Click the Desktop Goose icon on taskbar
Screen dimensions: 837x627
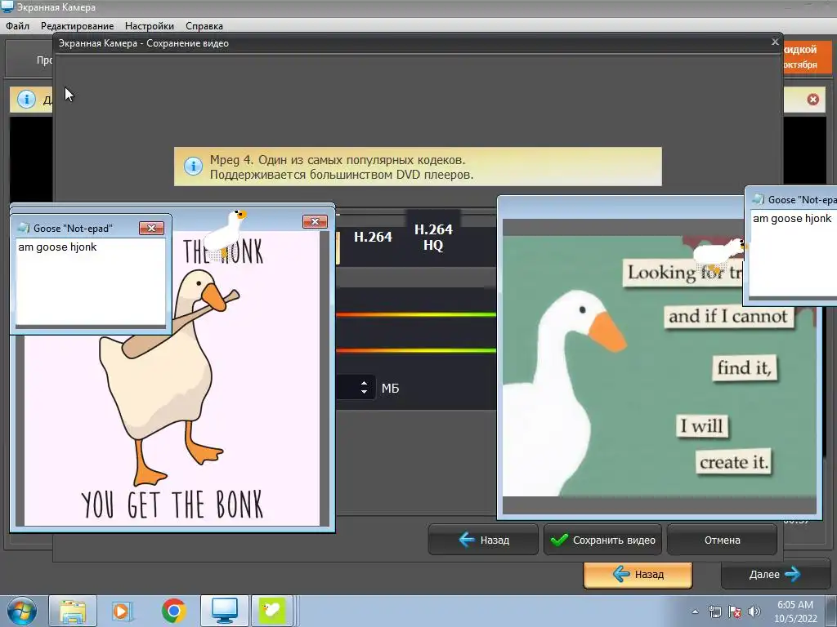pos(272,611)
